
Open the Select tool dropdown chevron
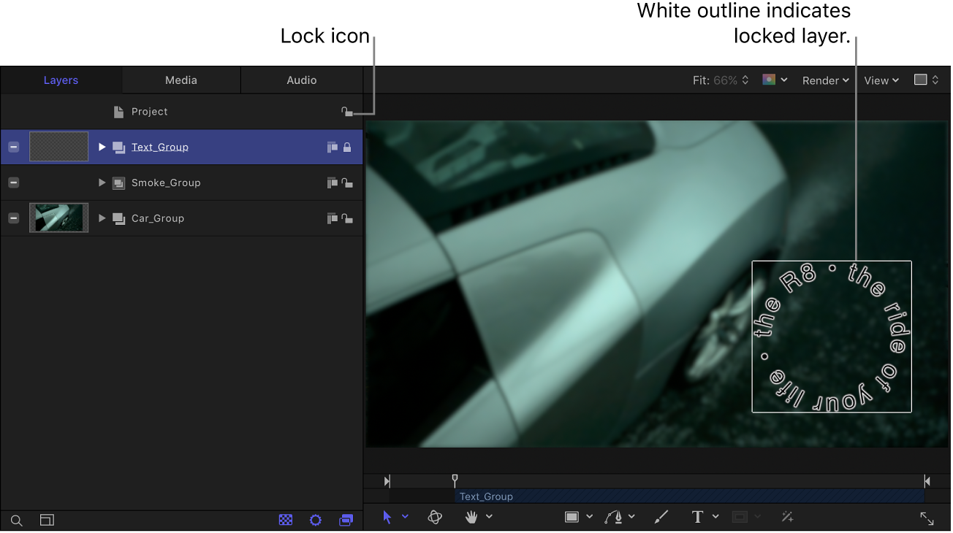pyautogui.click(x=405, y=517)
